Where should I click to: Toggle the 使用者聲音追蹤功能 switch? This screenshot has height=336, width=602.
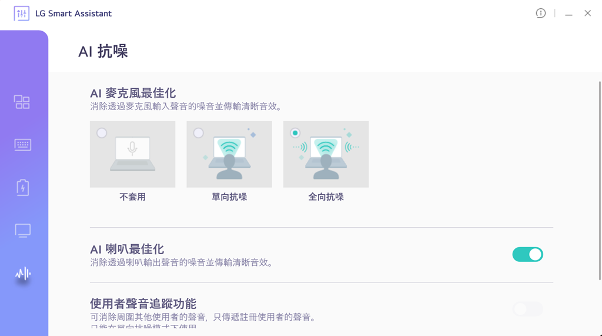pos(527,309)
